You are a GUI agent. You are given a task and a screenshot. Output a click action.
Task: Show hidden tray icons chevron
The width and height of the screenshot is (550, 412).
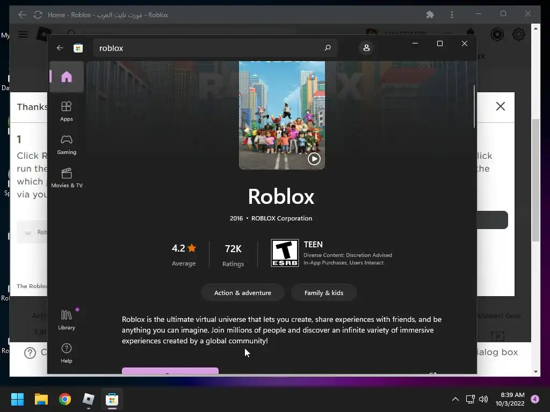pos(455,399)
